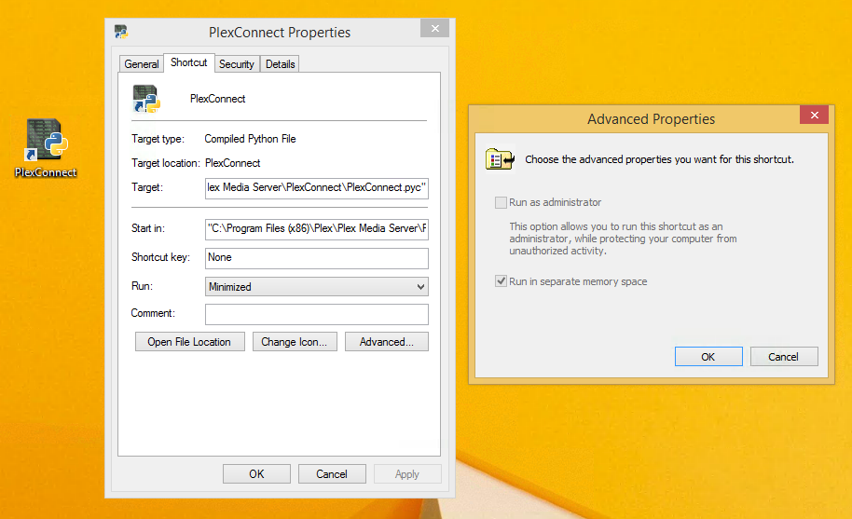
Task: Click into the Target path field
Action: pos(317,188)
